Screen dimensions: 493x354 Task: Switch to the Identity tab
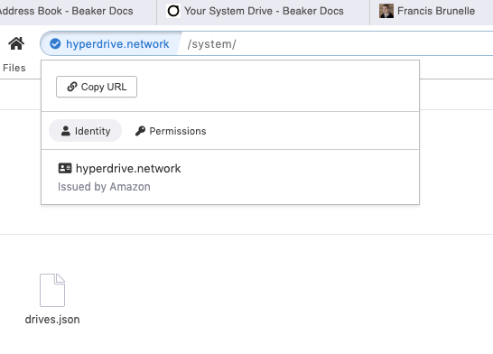[85, 131]
